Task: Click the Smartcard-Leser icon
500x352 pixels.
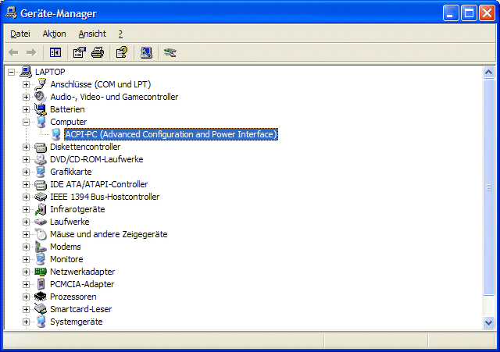Action: pyautogui.click(x=41, y=309)
